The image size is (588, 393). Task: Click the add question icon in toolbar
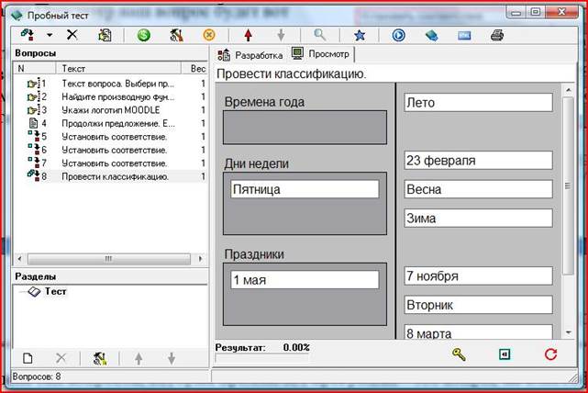[x=28, y=35]
